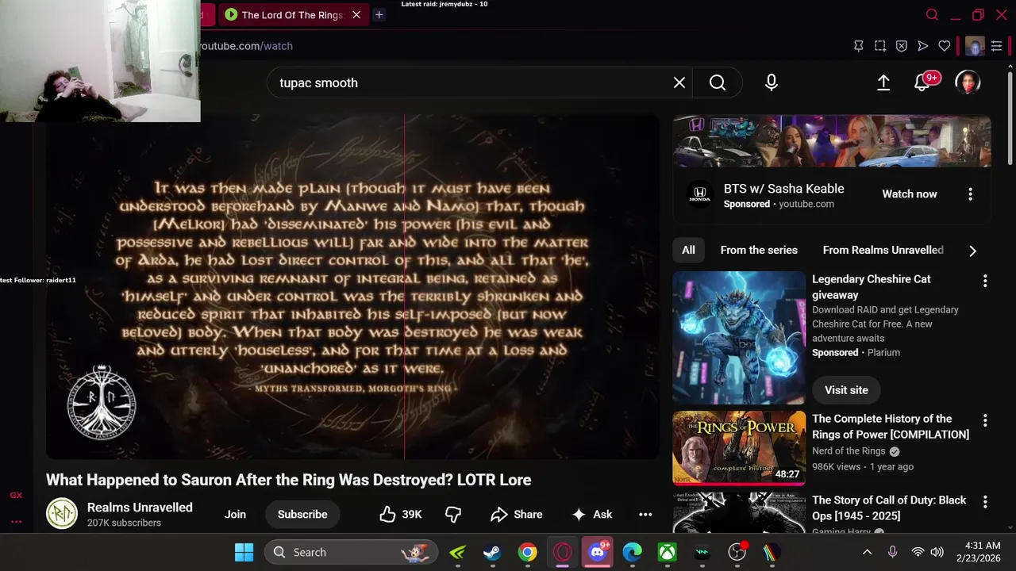Open the Realms Unravelled channel avatar

[61, 514]
